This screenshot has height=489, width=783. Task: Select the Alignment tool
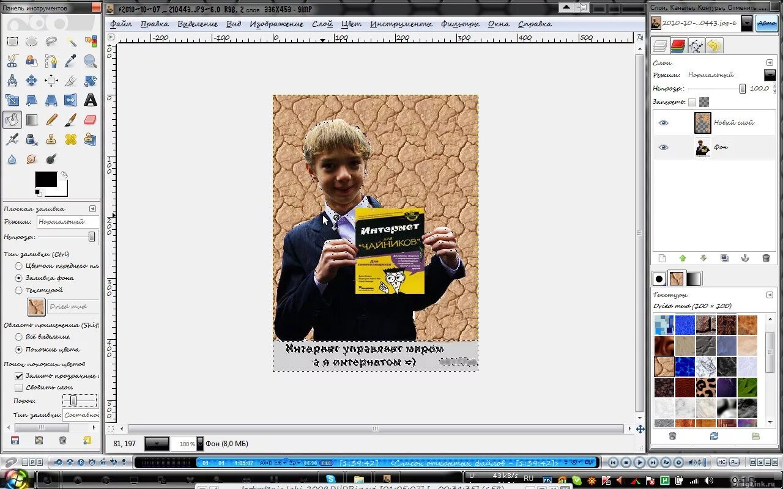click(x=51, y=81)
